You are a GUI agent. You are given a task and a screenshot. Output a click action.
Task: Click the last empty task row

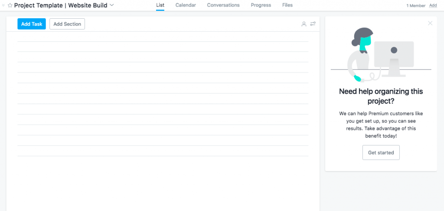163,151
